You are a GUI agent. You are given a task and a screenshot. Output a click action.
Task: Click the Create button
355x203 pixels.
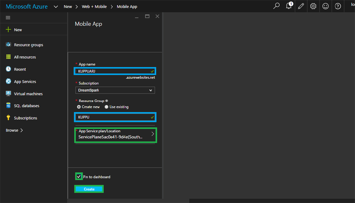(89, 189)
